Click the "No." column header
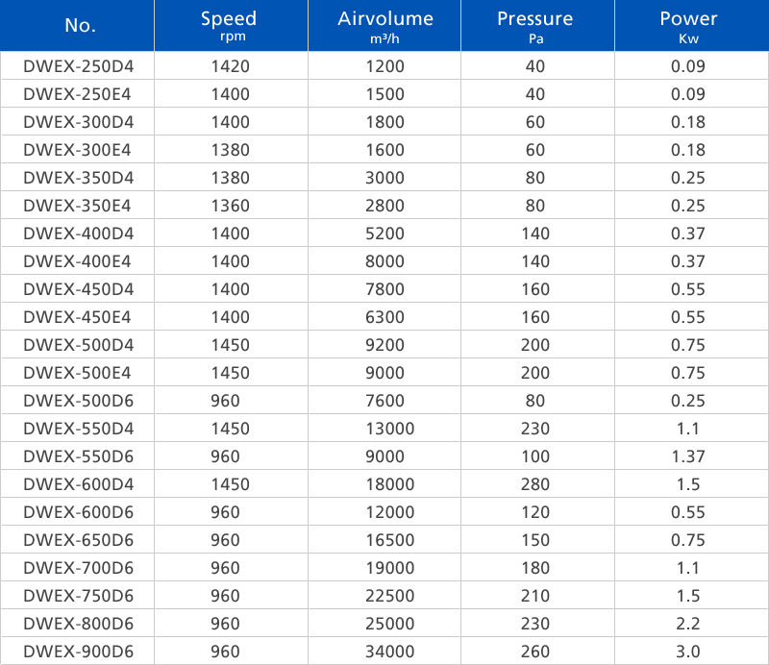This screenshot has height=665, width=769. tap(80, 26)
